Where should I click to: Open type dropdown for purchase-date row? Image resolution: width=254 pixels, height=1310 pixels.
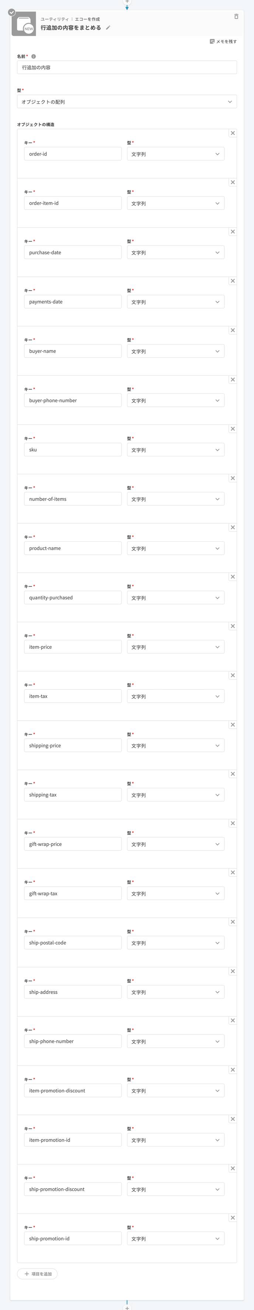(x=175, y=253)
